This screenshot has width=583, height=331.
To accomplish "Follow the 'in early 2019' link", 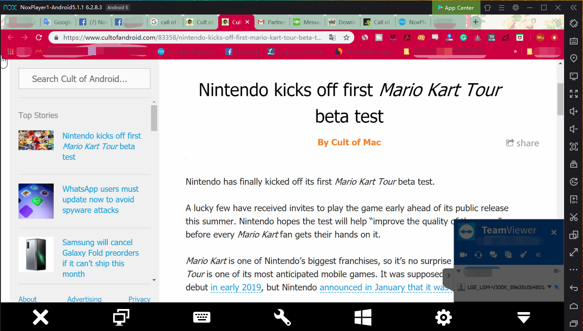I will tap(236, 287).
